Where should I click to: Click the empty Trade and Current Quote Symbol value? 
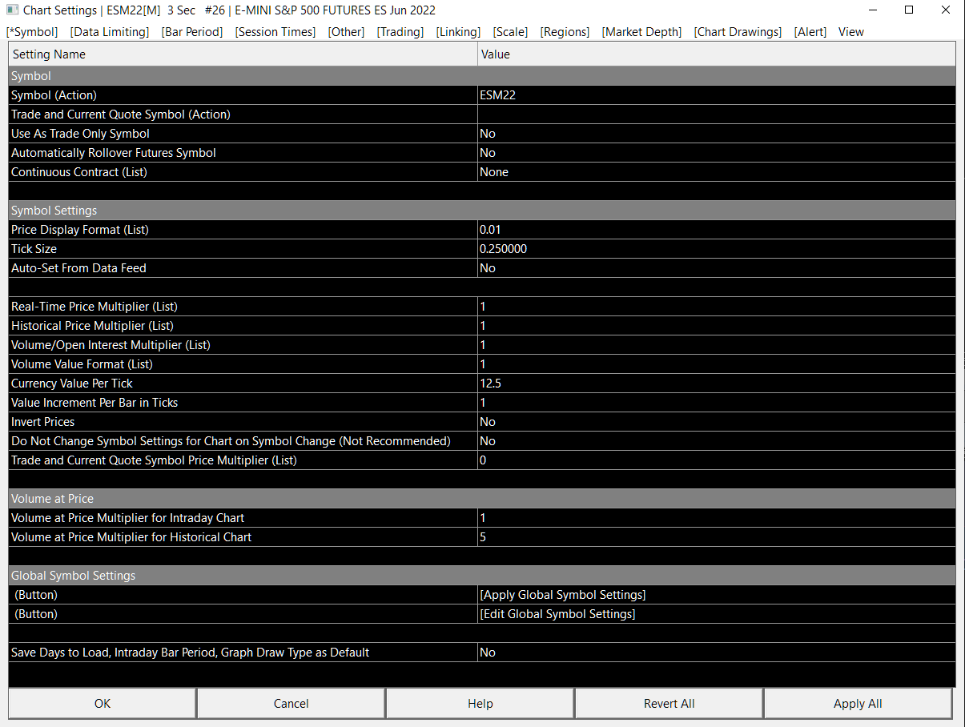(x=716, y=114)
